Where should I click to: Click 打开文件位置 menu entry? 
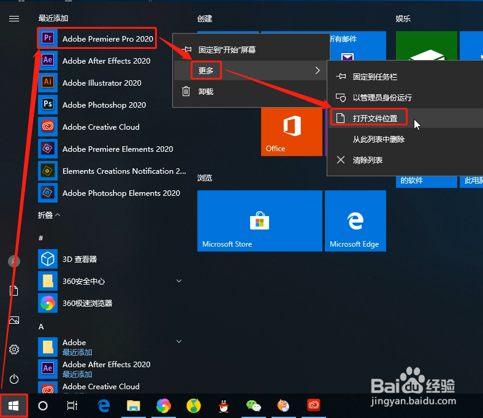[405, 118]
